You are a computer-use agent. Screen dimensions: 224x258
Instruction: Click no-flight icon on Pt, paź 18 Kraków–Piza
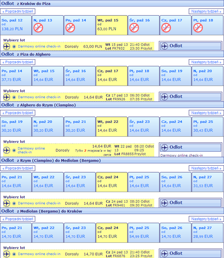coord(198,28)
